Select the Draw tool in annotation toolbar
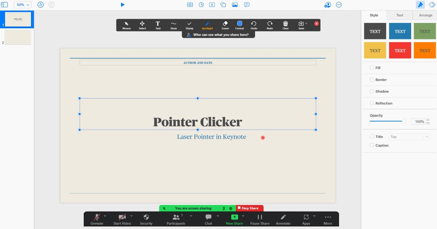Screen dimensions: 437x229 [173, 25]
